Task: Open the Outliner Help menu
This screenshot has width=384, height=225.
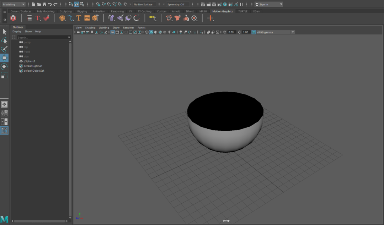Action: (38, 32)
